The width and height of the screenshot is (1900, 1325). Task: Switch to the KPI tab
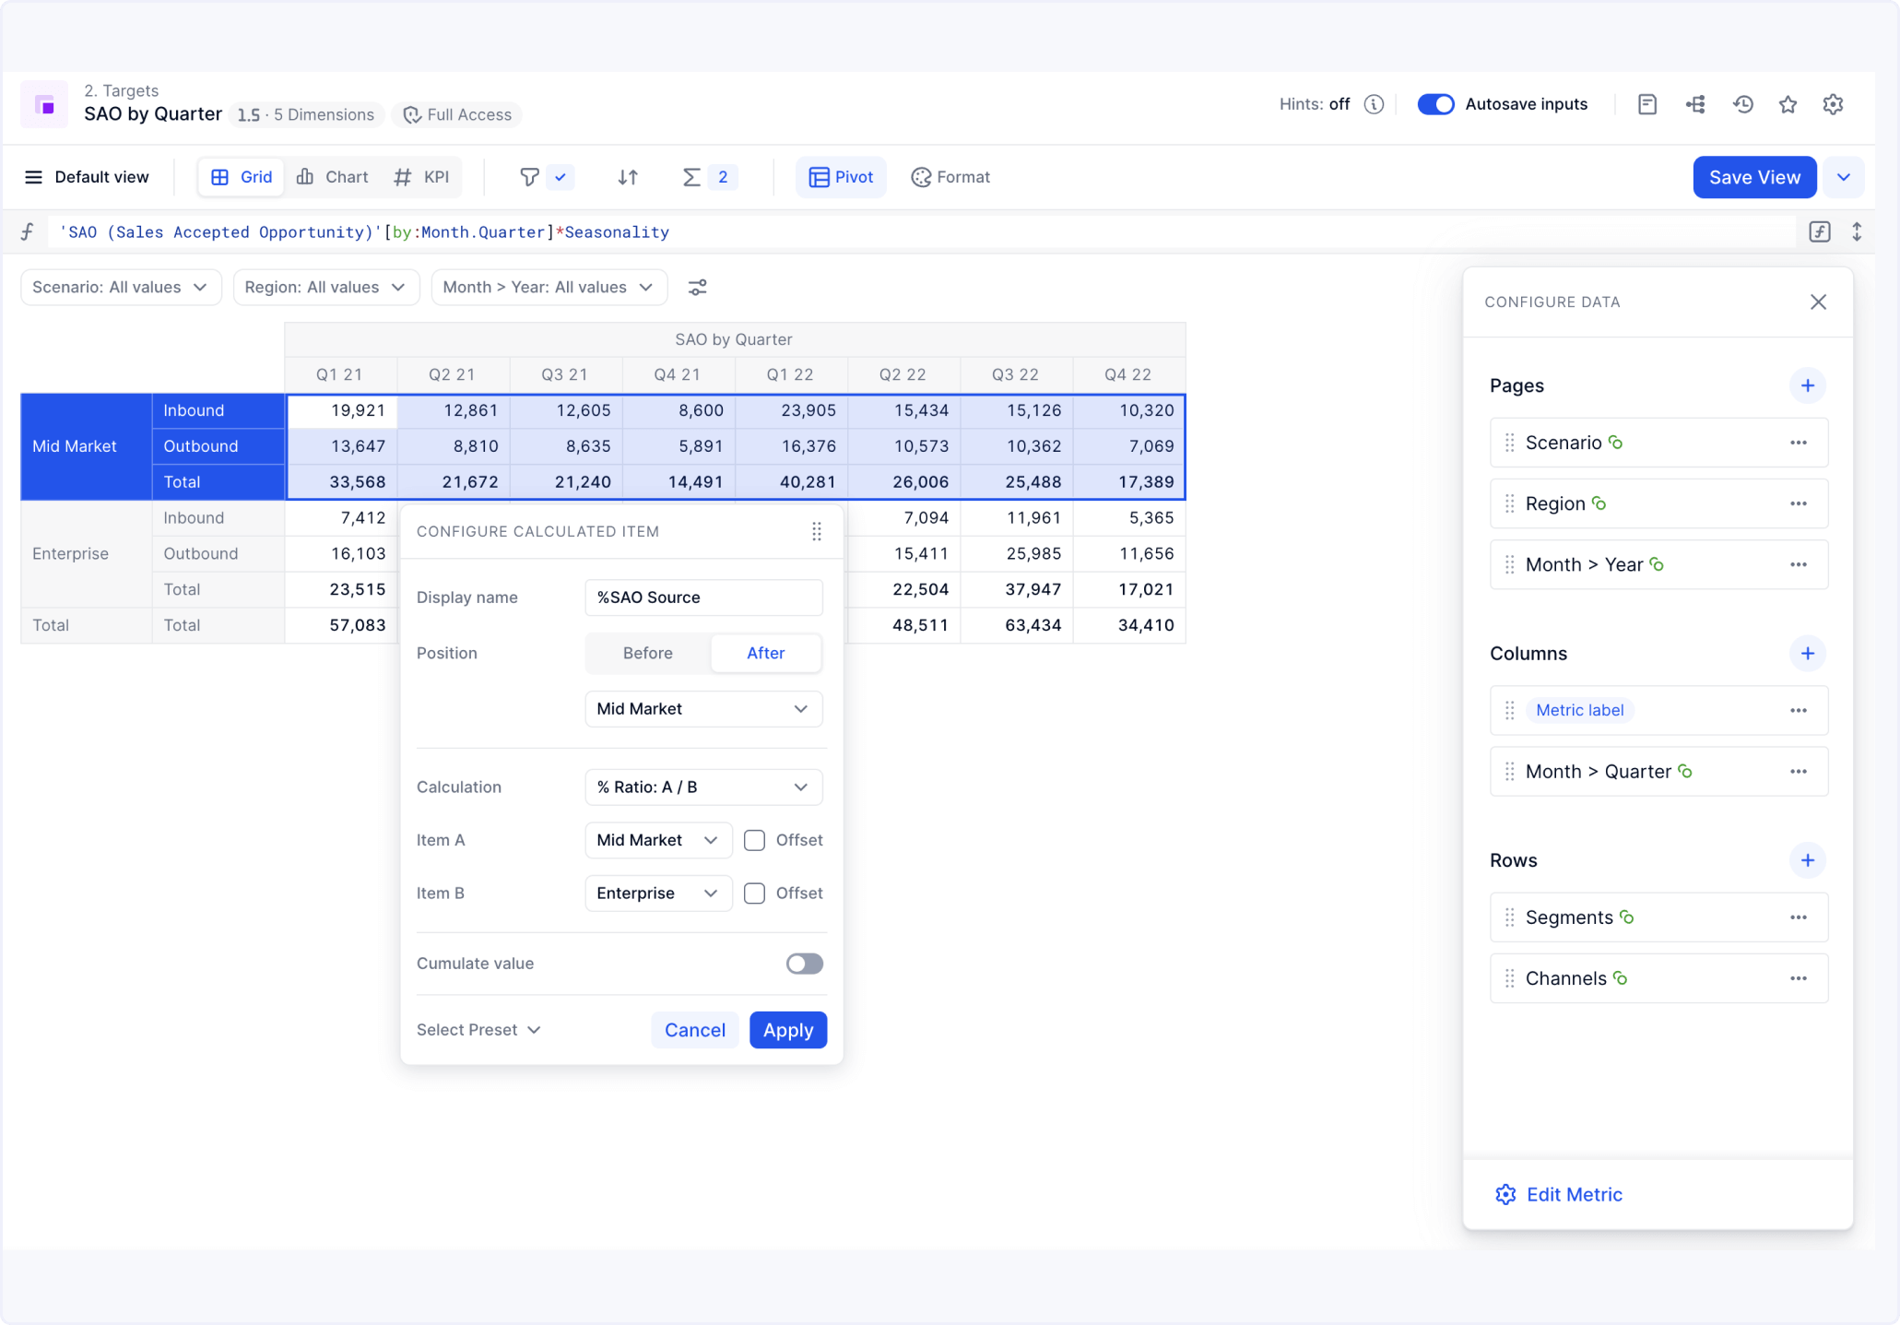click(422, 177)
